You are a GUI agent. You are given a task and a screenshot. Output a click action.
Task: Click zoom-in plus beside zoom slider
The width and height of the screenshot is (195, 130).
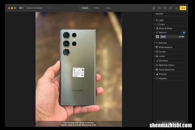pos(58,8)
